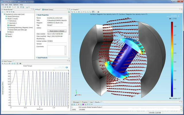The height and width of the screenshot is (115, 184).
Task: Open the Help menu
Action: [x=21, y=5]
